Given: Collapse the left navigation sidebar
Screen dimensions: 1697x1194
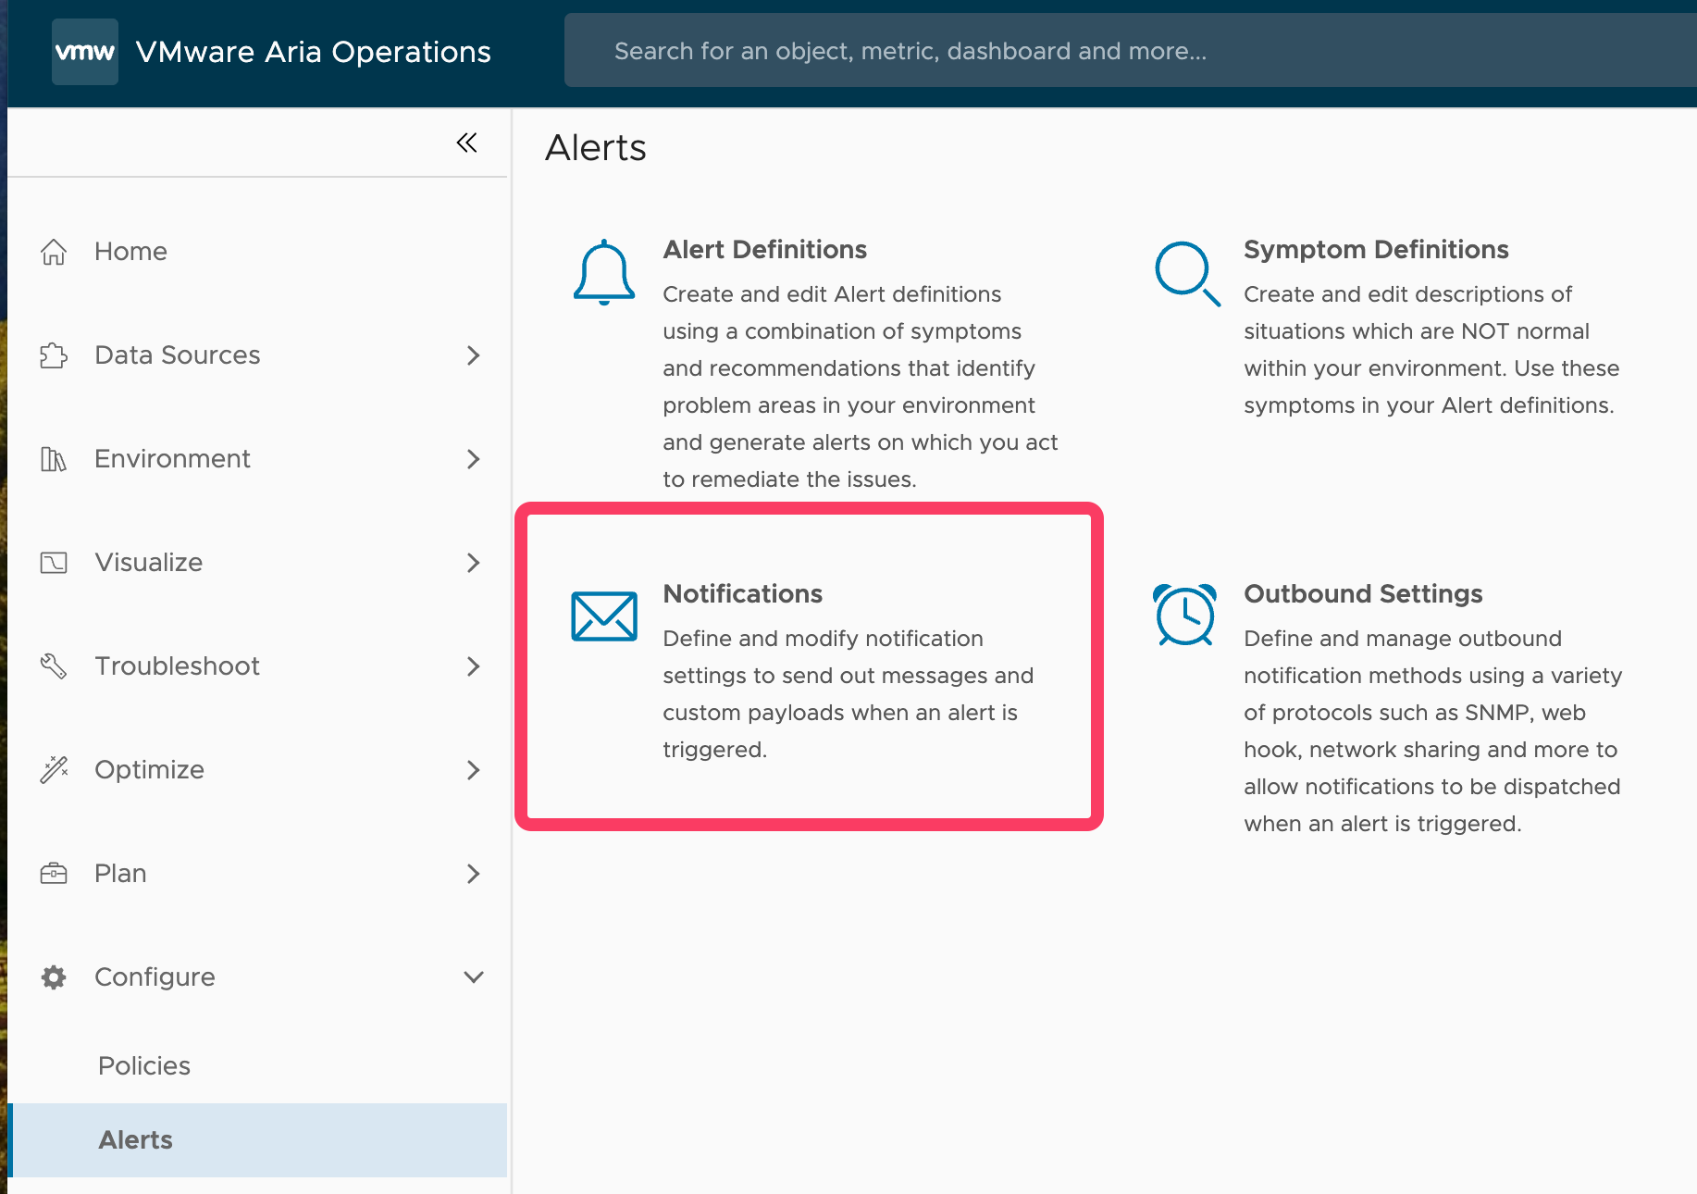Looking at the screenshot, I should [x=466, y=143].
